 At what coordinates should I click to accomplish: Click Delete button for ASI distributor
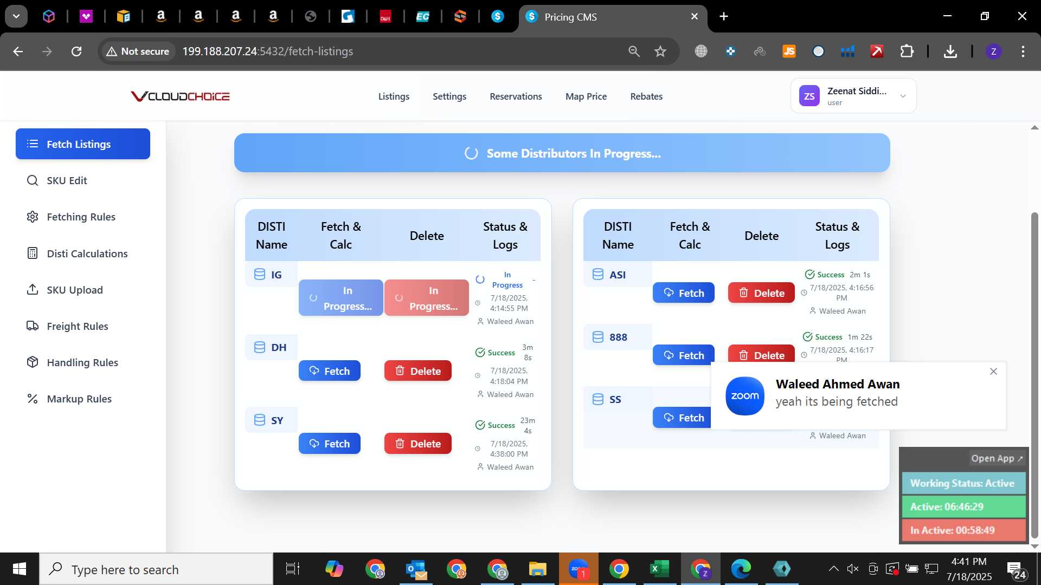pyautogui.click(x=761, y=292)
